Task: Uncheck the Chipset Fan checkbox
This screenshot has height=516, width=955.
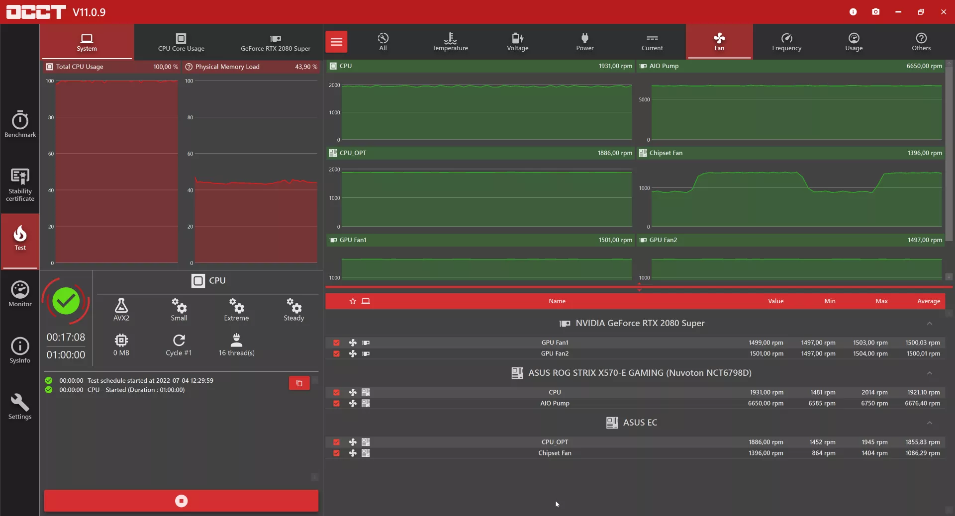Action: 337,453
